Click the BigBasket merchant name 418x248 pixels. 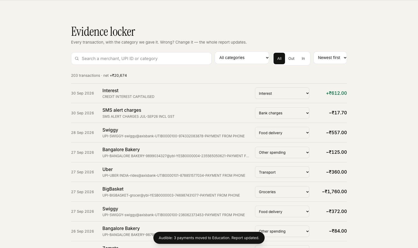pos(113,189)
